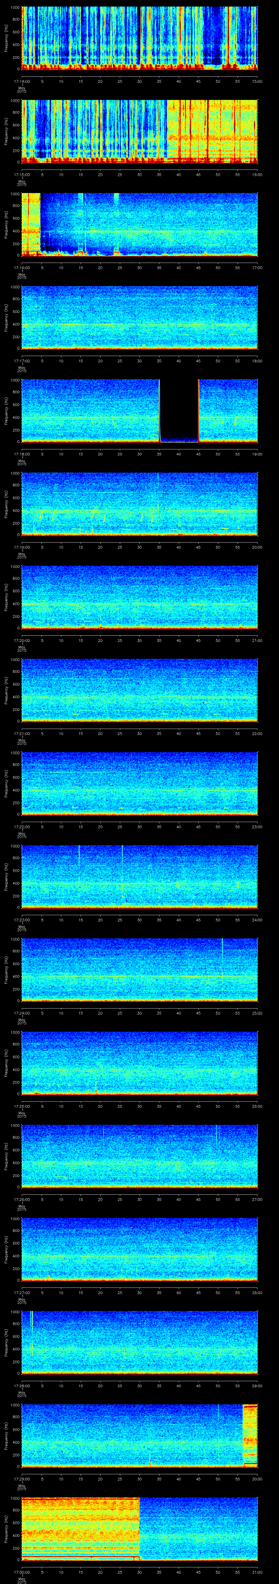Click the "25:00" end-of-axis label
The image size is (279, 1584).
[x=257, y=1013]
